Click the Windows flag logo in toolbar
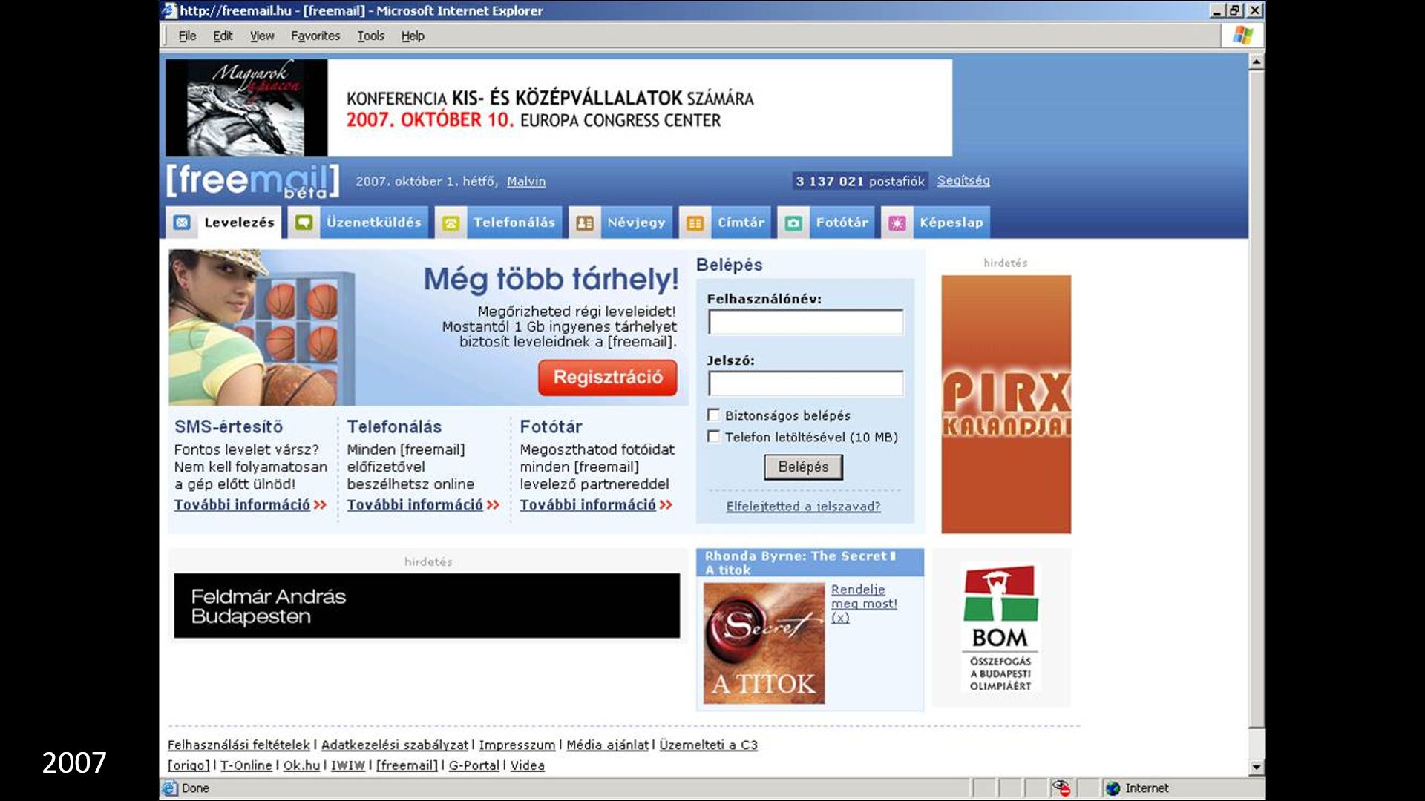 coord(1243,35)
